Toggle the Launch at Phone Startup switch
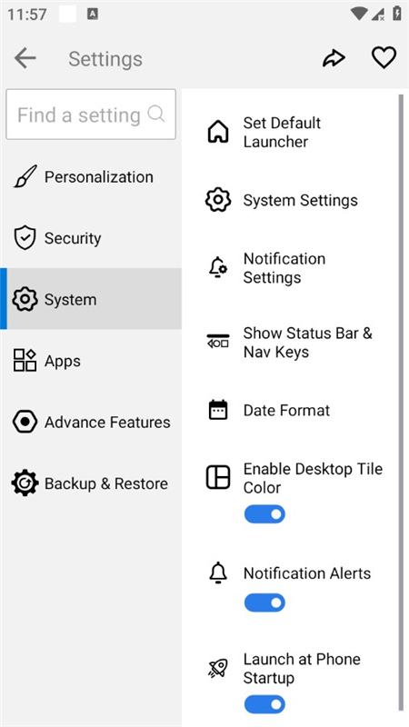This screenshot has height=727, width=409. [264, 704]
